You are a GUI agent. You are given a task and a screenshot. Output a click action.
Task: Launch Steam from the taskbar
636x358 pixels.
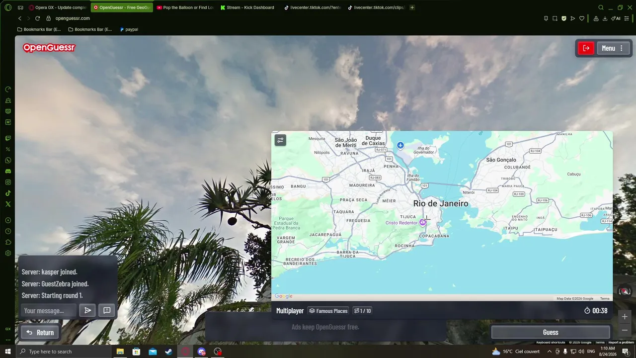click(169, 352)
